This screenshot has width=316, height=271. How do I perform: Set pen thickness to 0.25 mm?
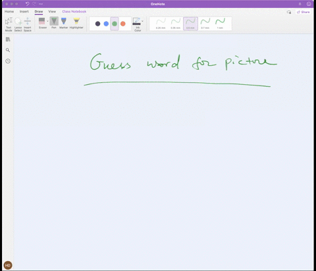point(161,24)
